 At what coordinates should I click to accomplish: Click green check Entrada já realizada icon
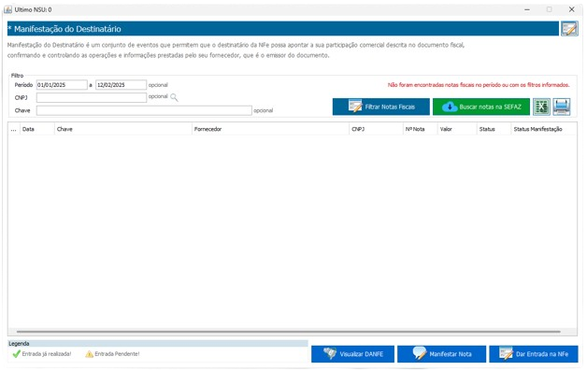[x=16, y=354]
